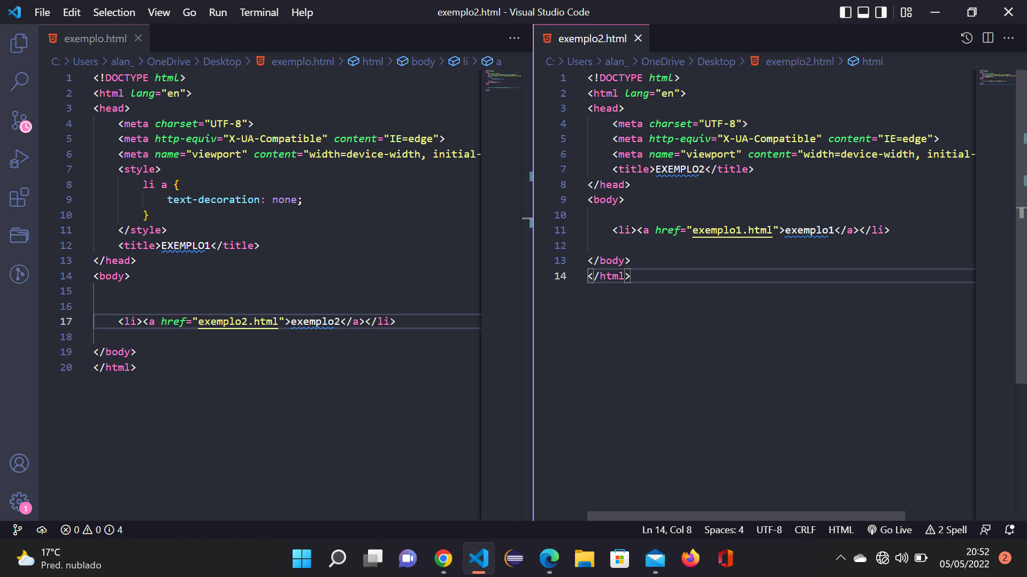Change indentation via Spaces: 4
The image size is (1027, 577).
tap(724, 529)
